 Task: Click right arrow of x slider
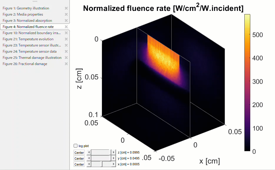pyautogui.click(x=113, y=164)
